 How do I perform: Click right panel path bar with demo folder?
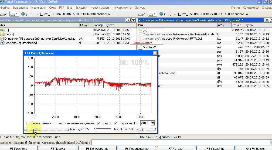201,20
